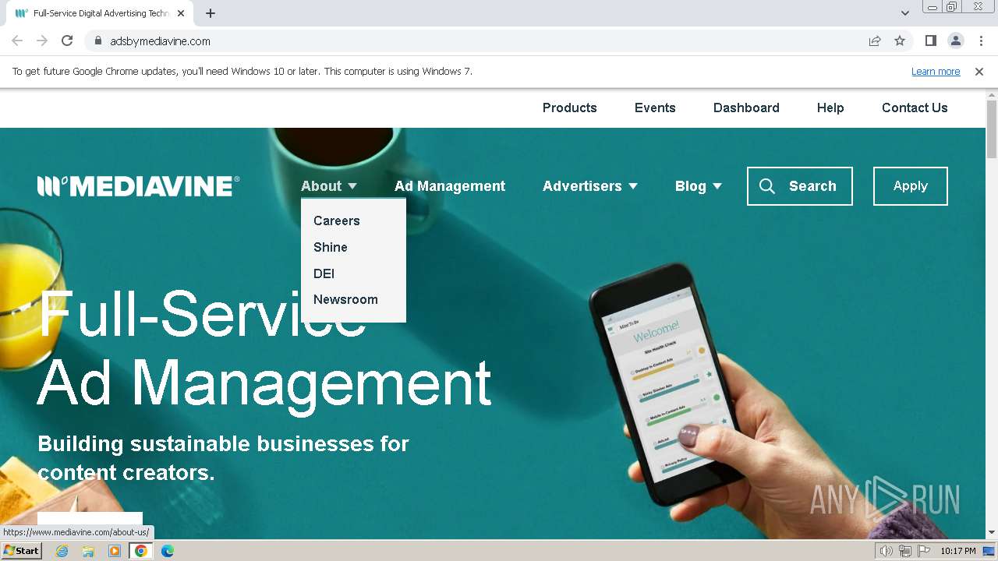Bookmark this page with the star icon
This screenshot has height=561, width=998.
coord(900,41)
